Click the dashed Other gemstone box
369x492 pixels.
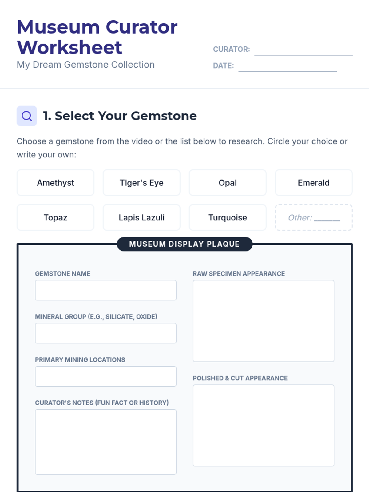(x=314, y=217)
